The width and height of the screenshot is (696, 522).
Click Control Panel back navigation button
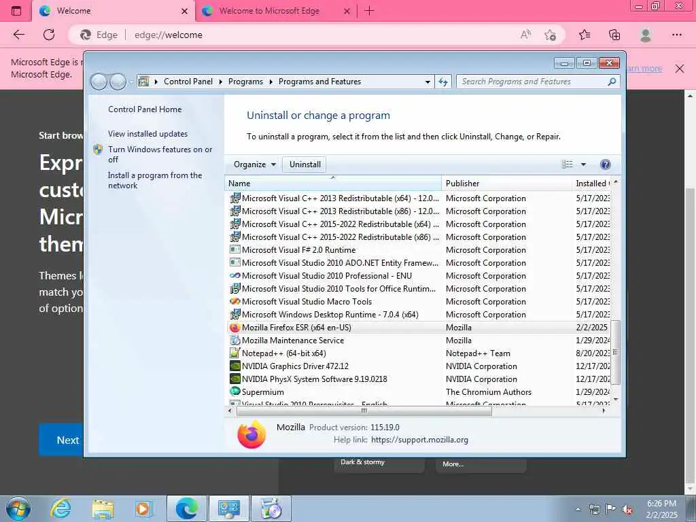click(99, 82)
